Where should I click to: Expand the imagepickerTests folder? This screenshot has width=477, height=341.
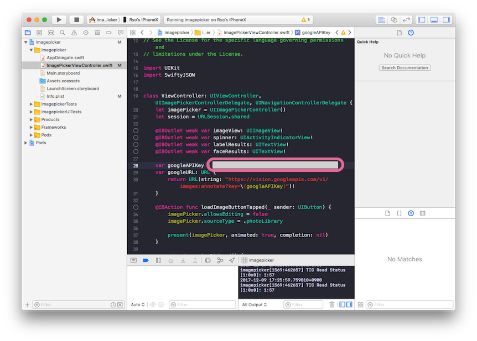point(31,104)
